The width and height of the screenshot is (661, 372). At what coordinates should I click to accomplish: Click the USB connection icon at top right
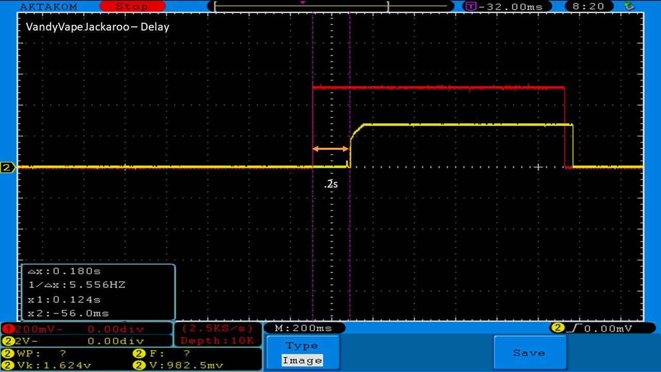629,6
